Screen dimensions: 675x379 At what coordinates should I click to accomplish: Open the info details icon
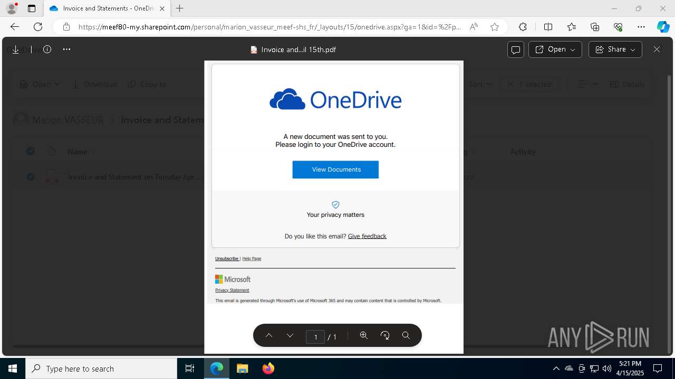click(47, 49)
